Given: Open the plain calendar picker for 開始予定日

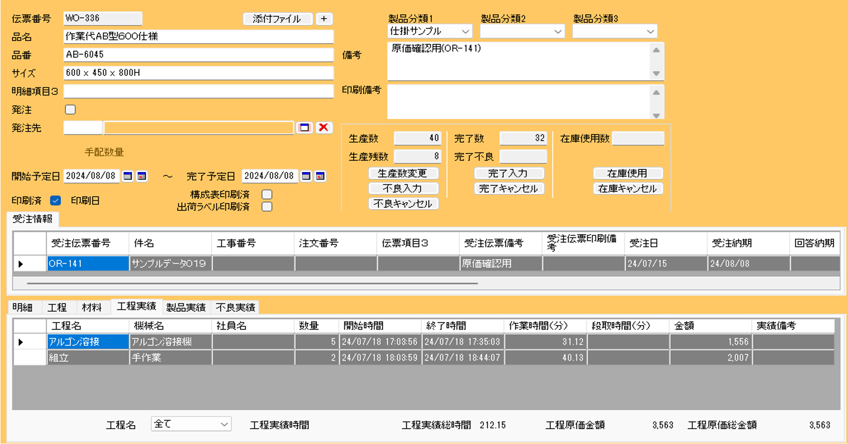Looking at the screenshot, I should (128, 176).
